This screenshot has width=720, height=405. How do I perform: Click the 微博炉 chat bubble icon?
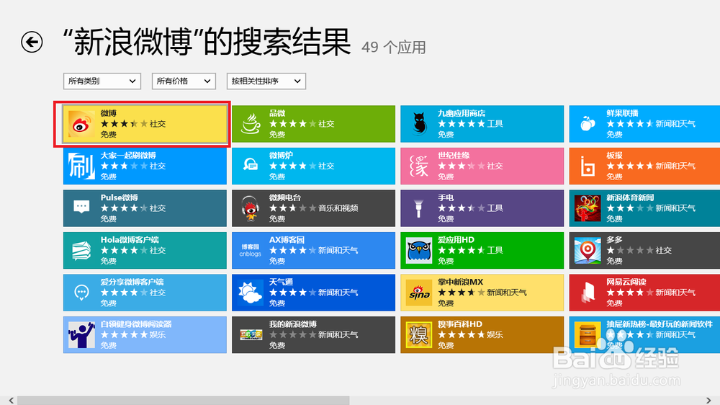tap(251, 165)
